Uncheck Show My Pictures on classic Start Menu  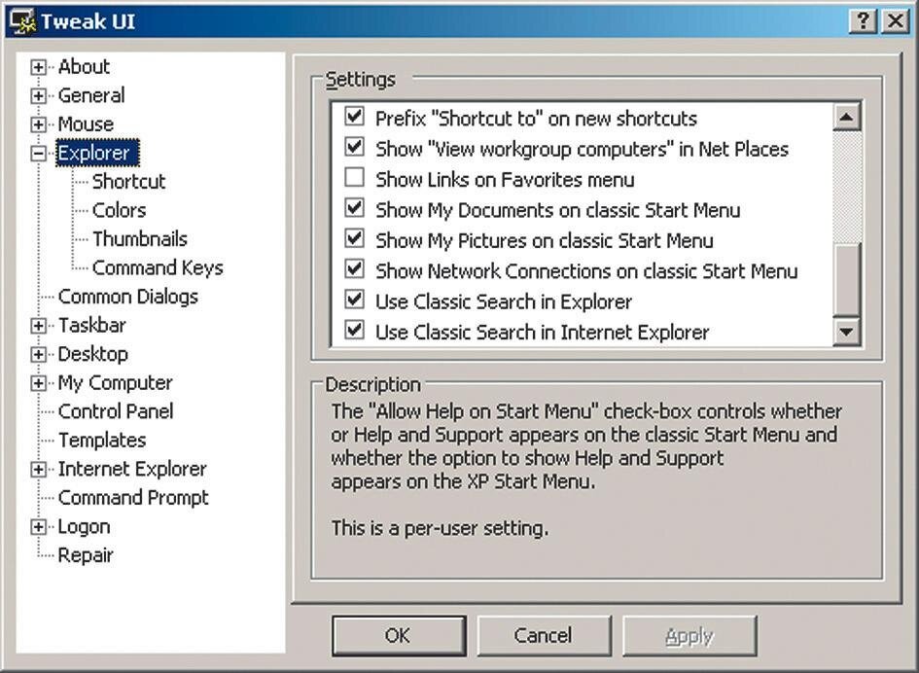click(355, 240)
